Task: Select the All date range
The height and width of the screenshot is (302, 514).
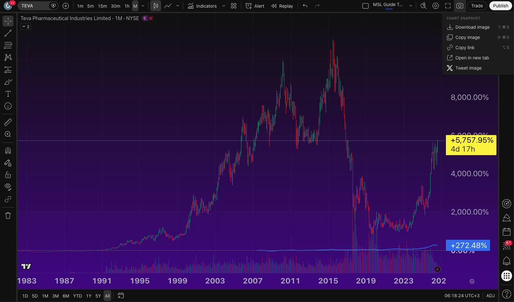Action: (x=107, y=296)
